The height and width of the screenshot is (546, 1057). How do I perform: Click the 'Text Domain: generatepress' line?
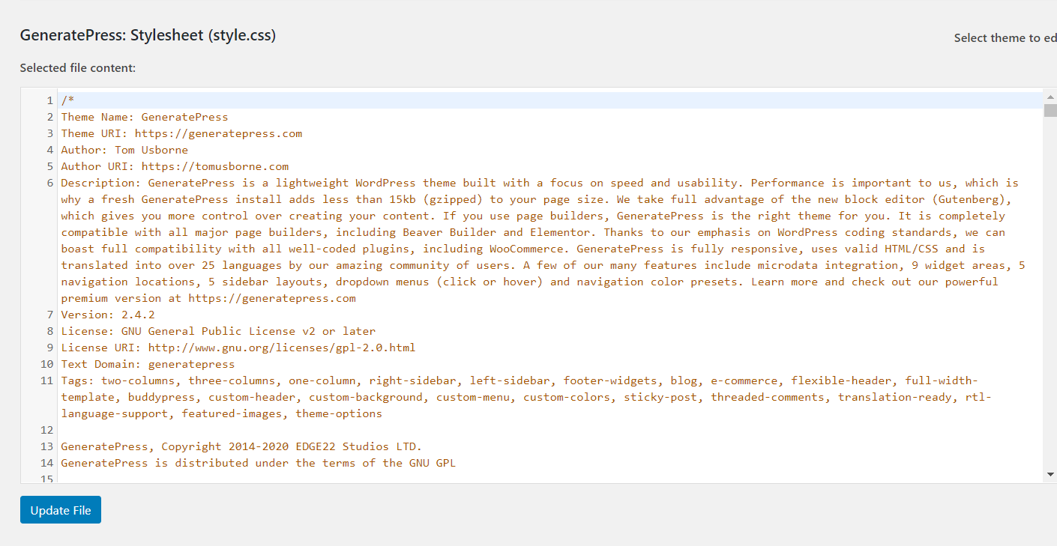tap(148, 364)
